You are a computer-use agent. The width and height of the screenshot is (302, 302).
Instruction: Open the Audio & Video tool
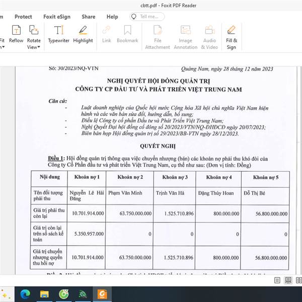(x=209, y=37)
